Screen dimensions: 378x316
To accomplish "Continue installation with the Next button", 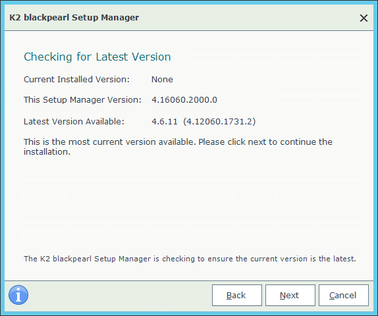I will [290, 296].
